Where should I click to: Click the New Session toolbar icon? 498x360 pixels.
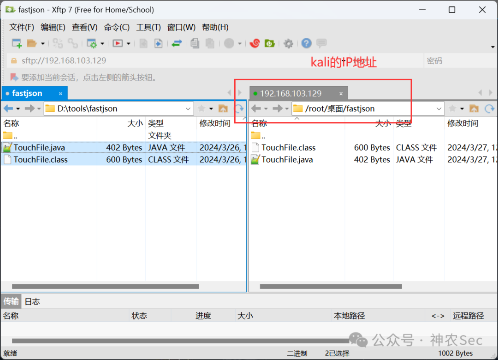click(17, 43)
